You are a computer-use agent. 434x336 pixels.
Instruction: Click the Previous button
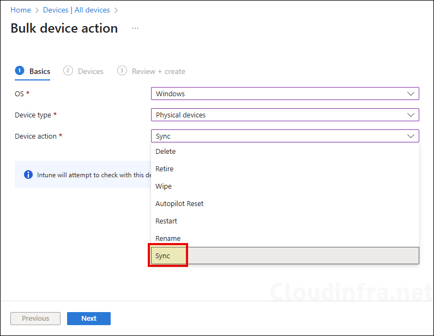pyautogui.click(x=35, y=319)
